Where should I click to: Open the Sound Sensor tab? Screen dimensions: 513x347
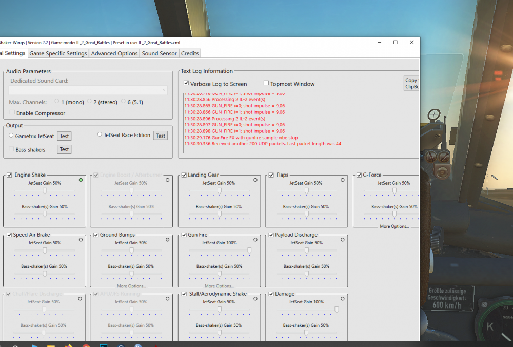click(159, 53)
